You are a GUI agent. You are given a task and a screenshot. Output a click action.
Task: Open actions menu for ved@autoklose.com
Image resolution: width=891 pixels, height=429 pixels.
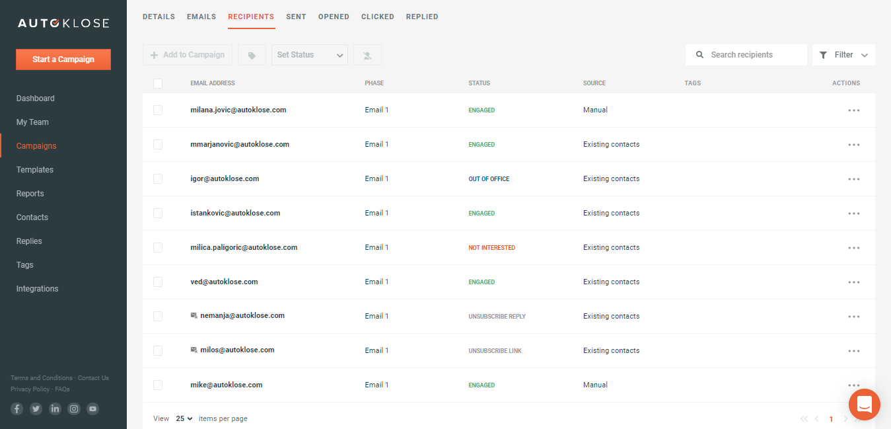[854, 282]
